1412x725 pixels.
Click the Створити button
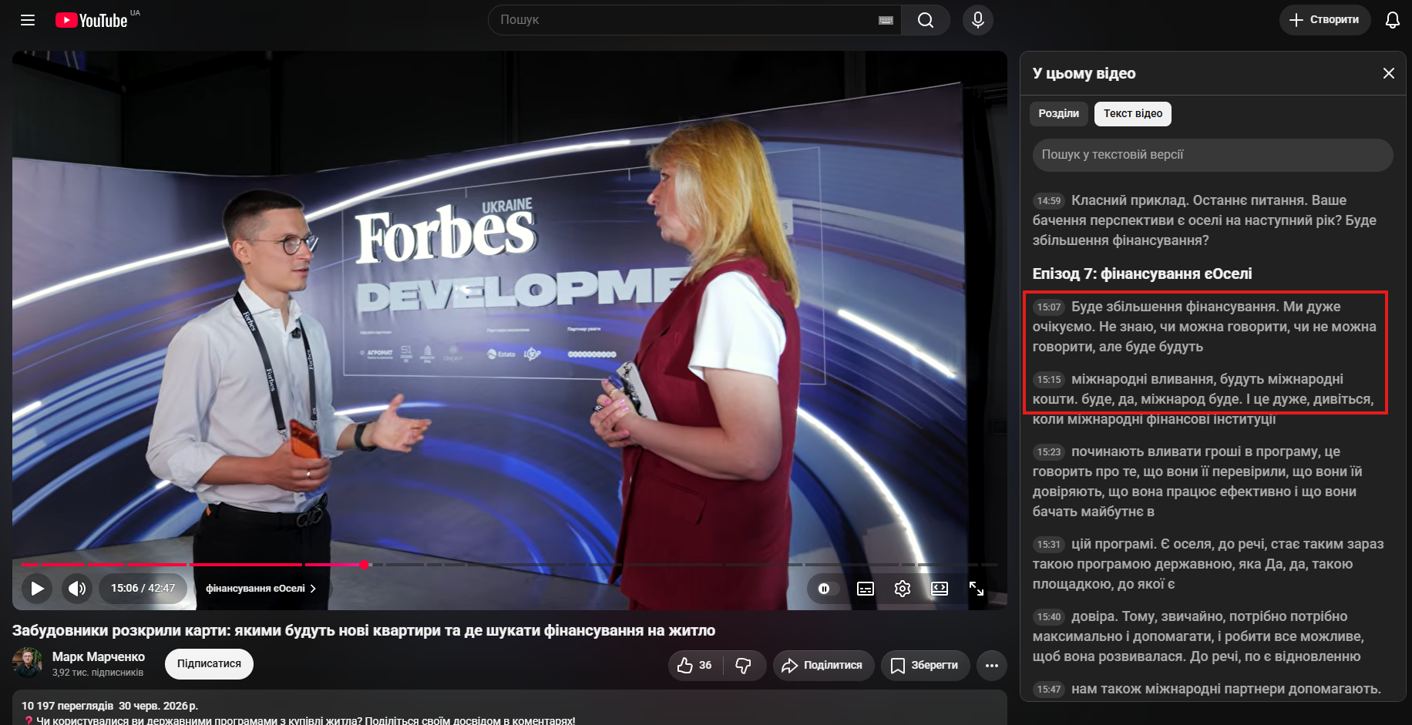point(1325,20)
